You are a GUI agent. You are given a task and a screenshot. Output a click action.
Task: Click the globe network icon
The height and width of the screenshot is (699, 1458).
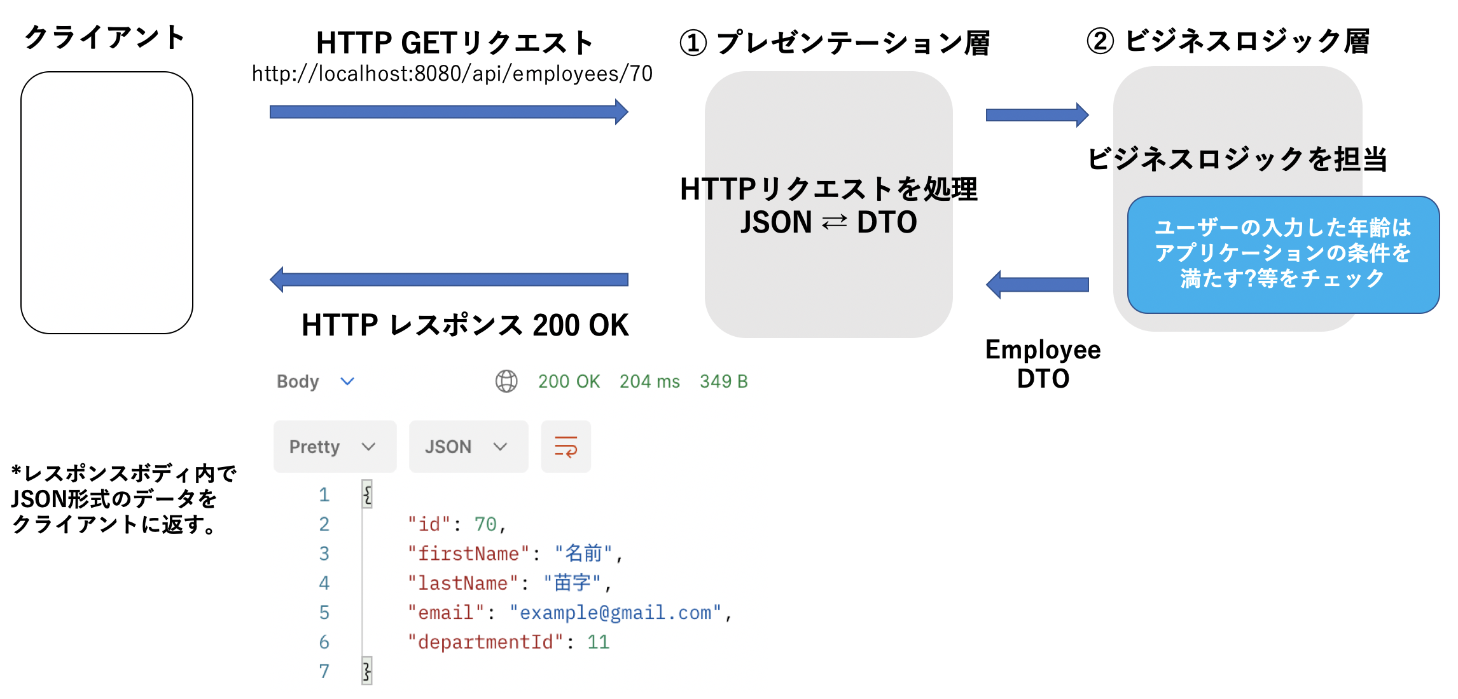[506, 381]
